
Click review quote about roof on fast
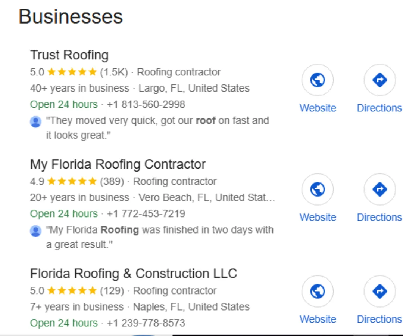(x=157, y=128)
